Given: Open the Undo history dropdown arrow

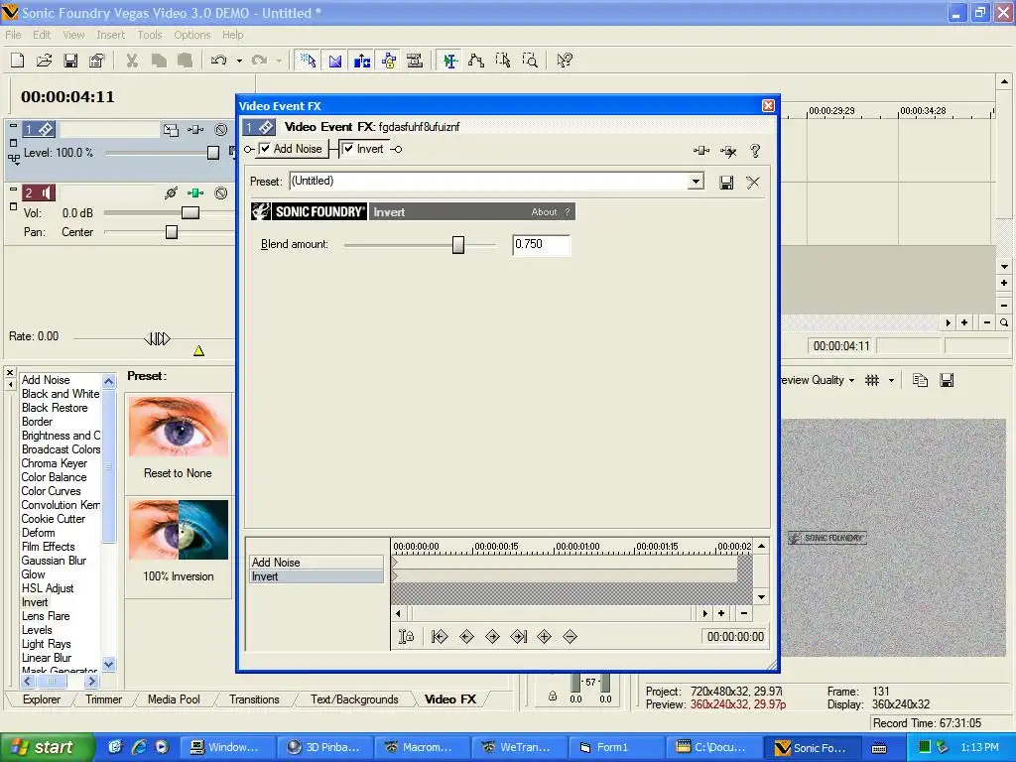Looking at the screenshot, I should 239,61.
